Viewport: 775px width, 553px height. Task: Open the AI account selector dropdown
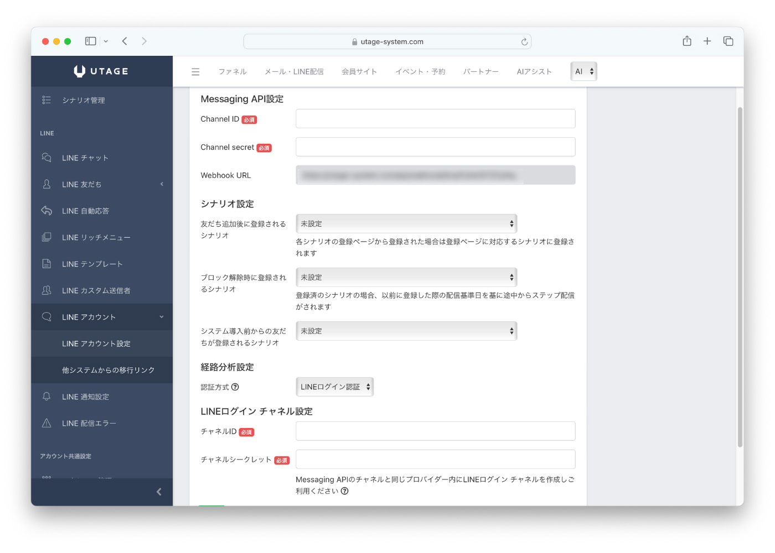(x=583, y=71)
